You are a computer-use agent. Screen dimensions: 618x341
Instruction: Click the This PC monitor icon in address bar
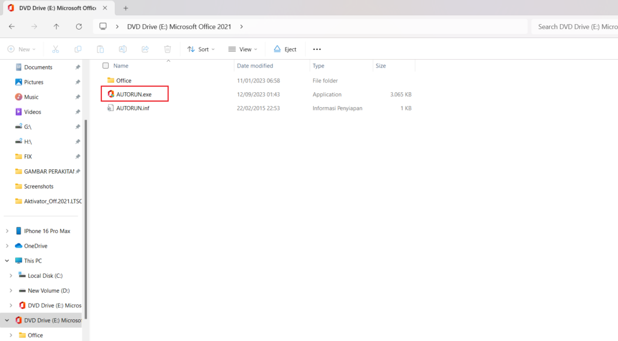coord(103,27)
